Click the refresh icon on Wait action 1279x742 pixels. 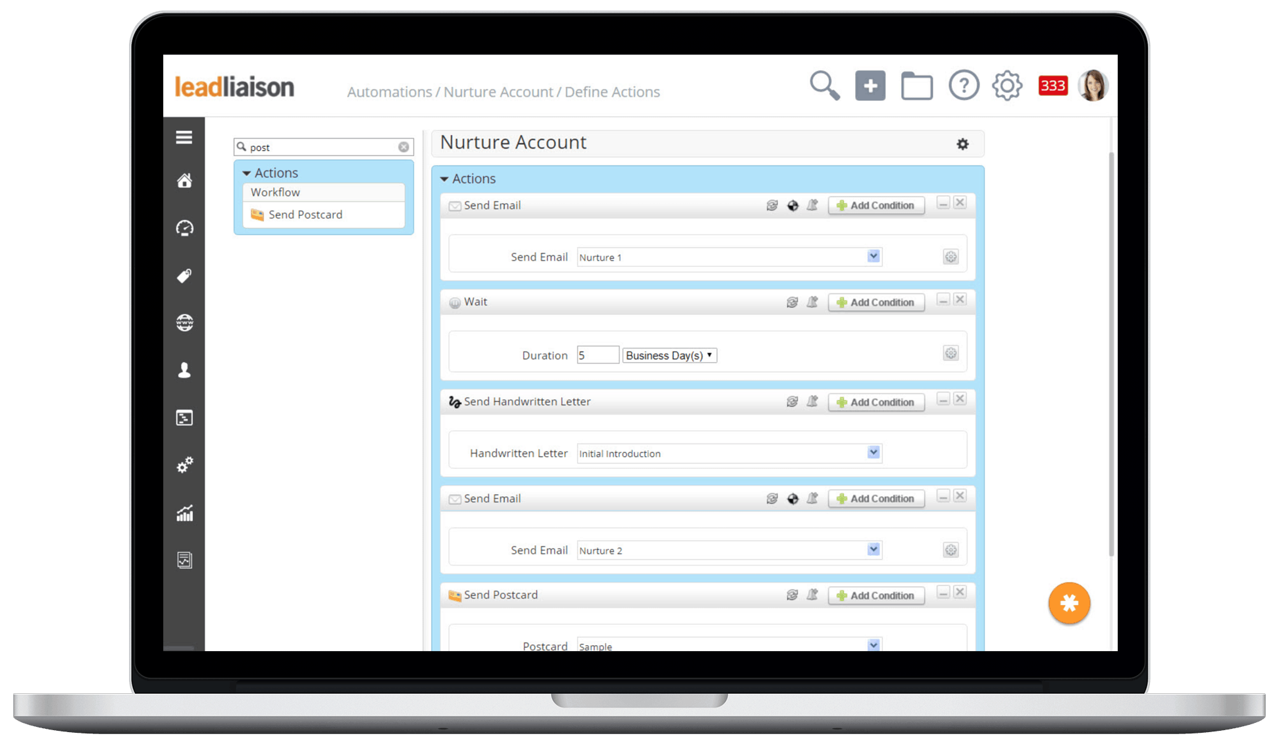793,302
